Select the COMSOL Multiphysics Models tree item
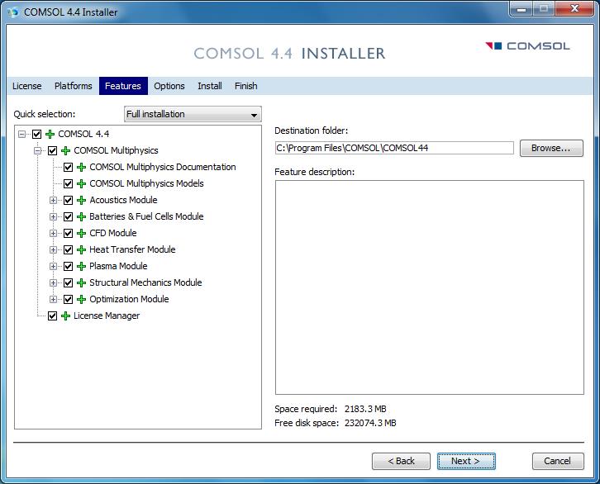The height and width of the screenshot is (484, 600). coord(146,183)
